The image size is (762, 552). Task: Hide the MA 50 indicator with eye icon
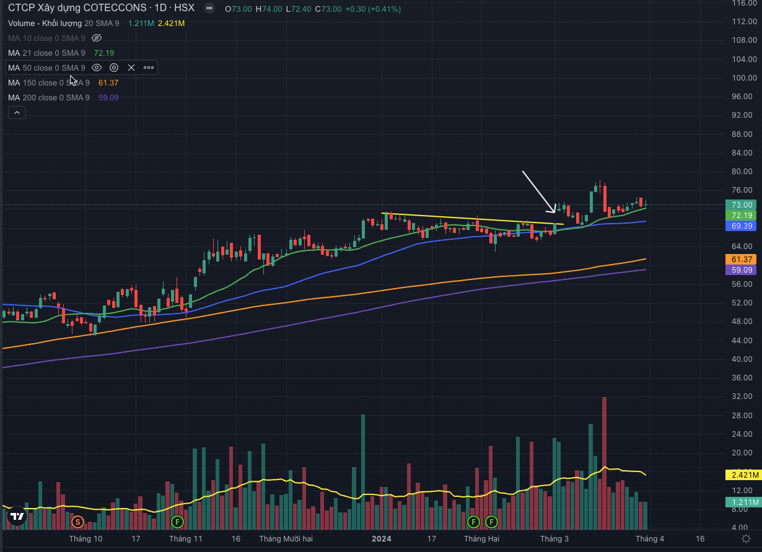coord(97,68)
